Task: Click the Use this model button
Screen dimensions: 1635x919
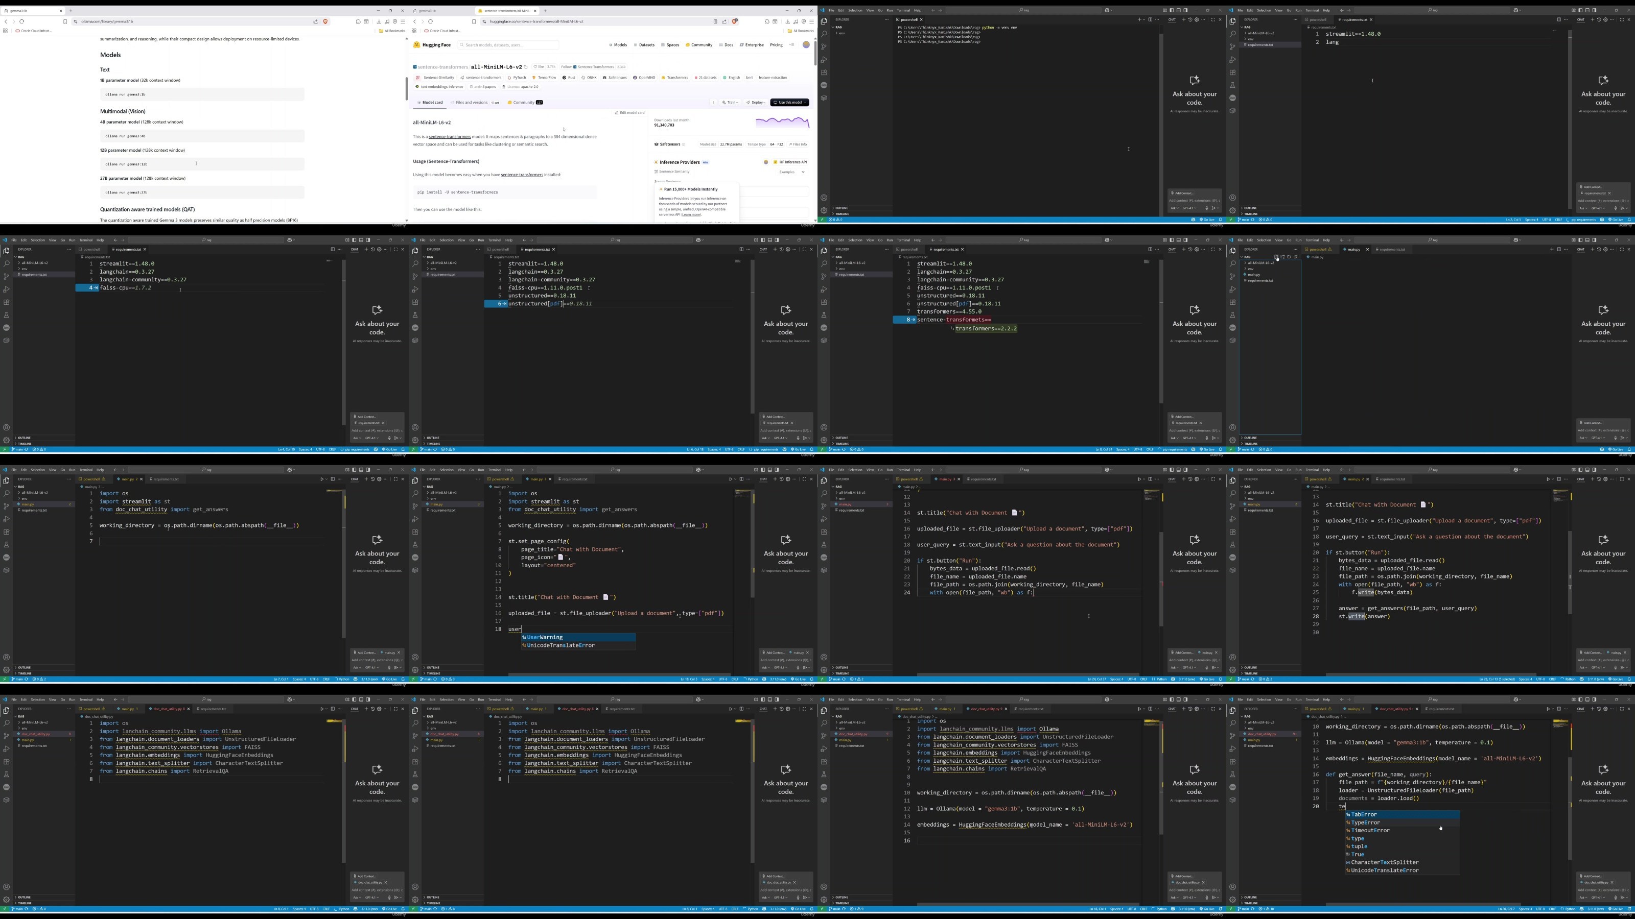Action: coord(789,102)
